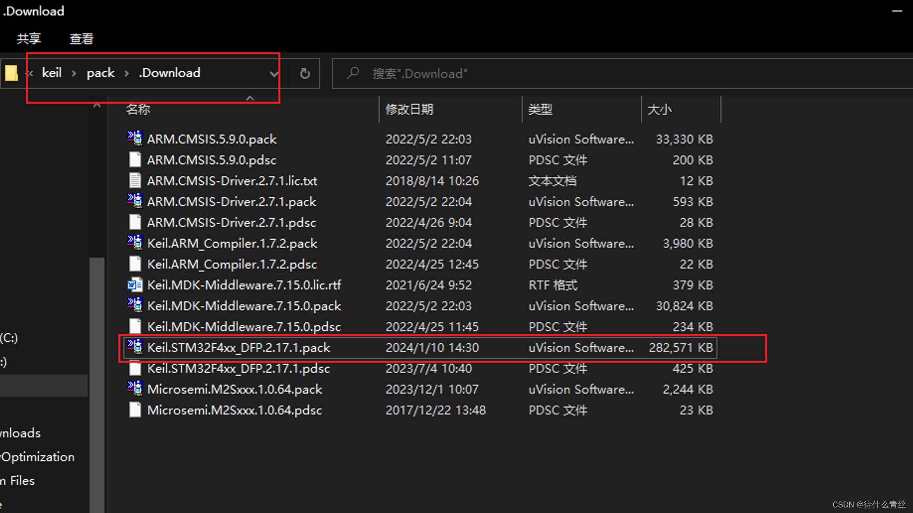Show hidden parent folders in breadcrumb
The image size is (913, 513).
coord(30,73)
